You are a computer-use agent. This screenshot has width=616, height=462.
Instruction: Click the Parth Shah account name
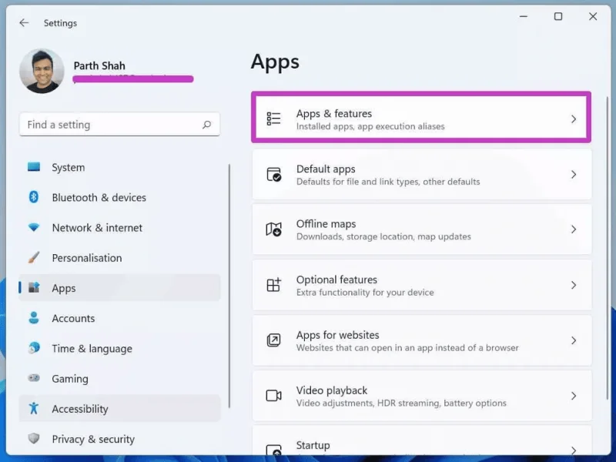(99, 65)
